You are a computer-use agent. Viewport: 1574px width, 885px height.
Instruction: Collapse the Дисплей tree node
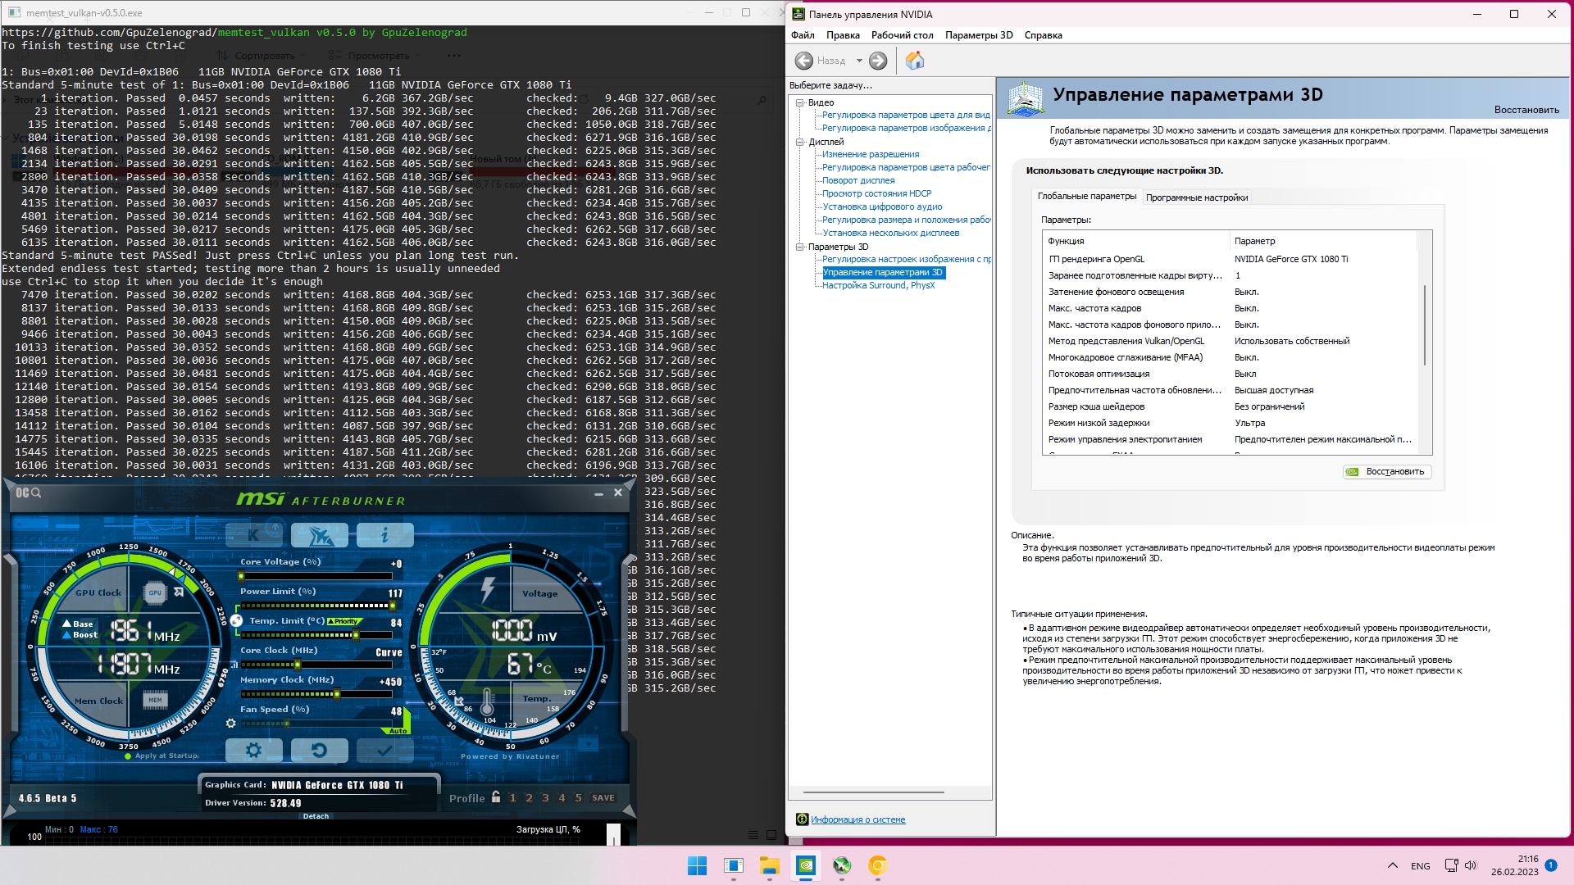coord(800,143)
